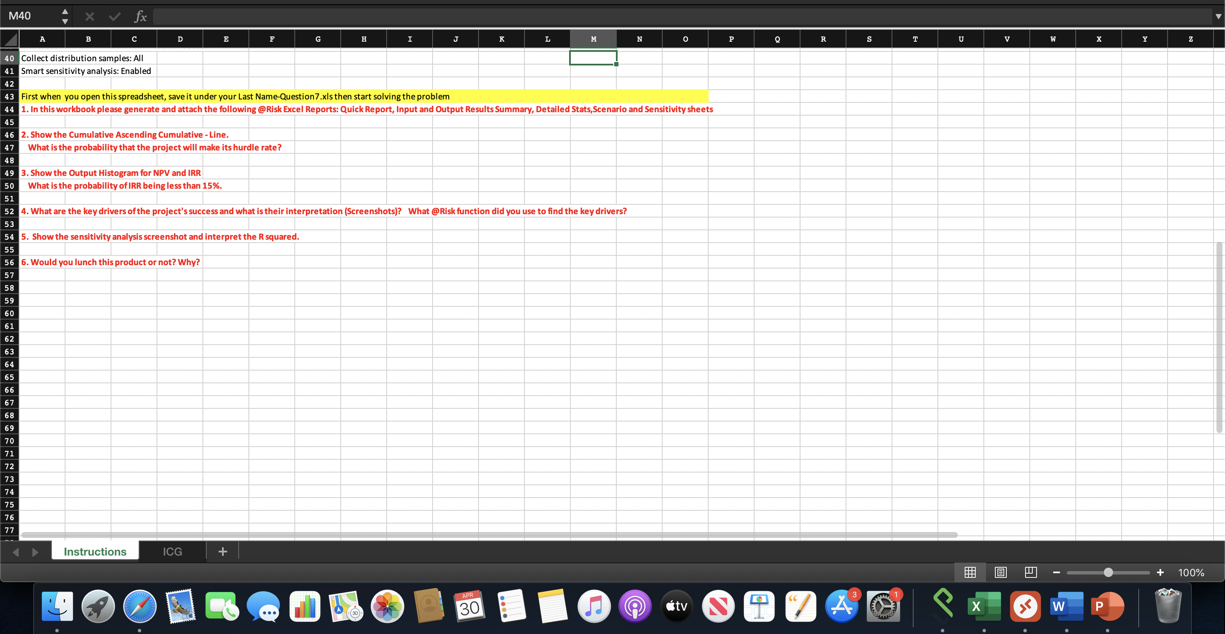Viewport: 1225px width, 634px height.
Task: Open PowerPoint from the Dock
Action: (x=1108, y=606)
